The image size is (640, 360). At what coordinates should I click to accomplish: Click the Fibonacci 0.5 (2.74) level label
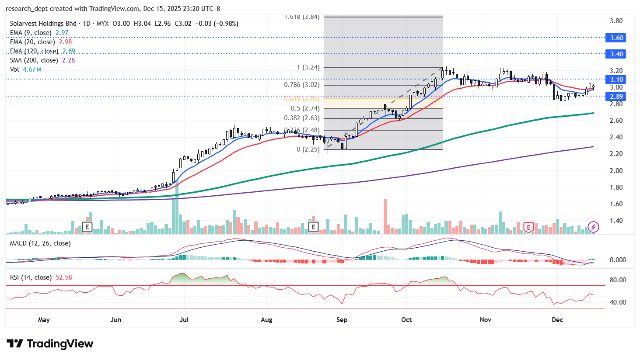(305, 109)
